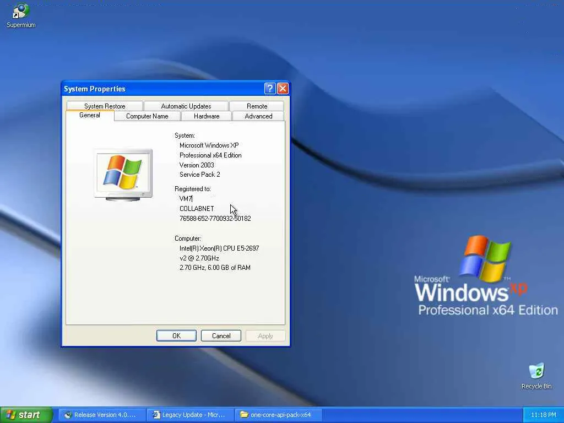Close the System Properties dialog

(x=283, y=89)
